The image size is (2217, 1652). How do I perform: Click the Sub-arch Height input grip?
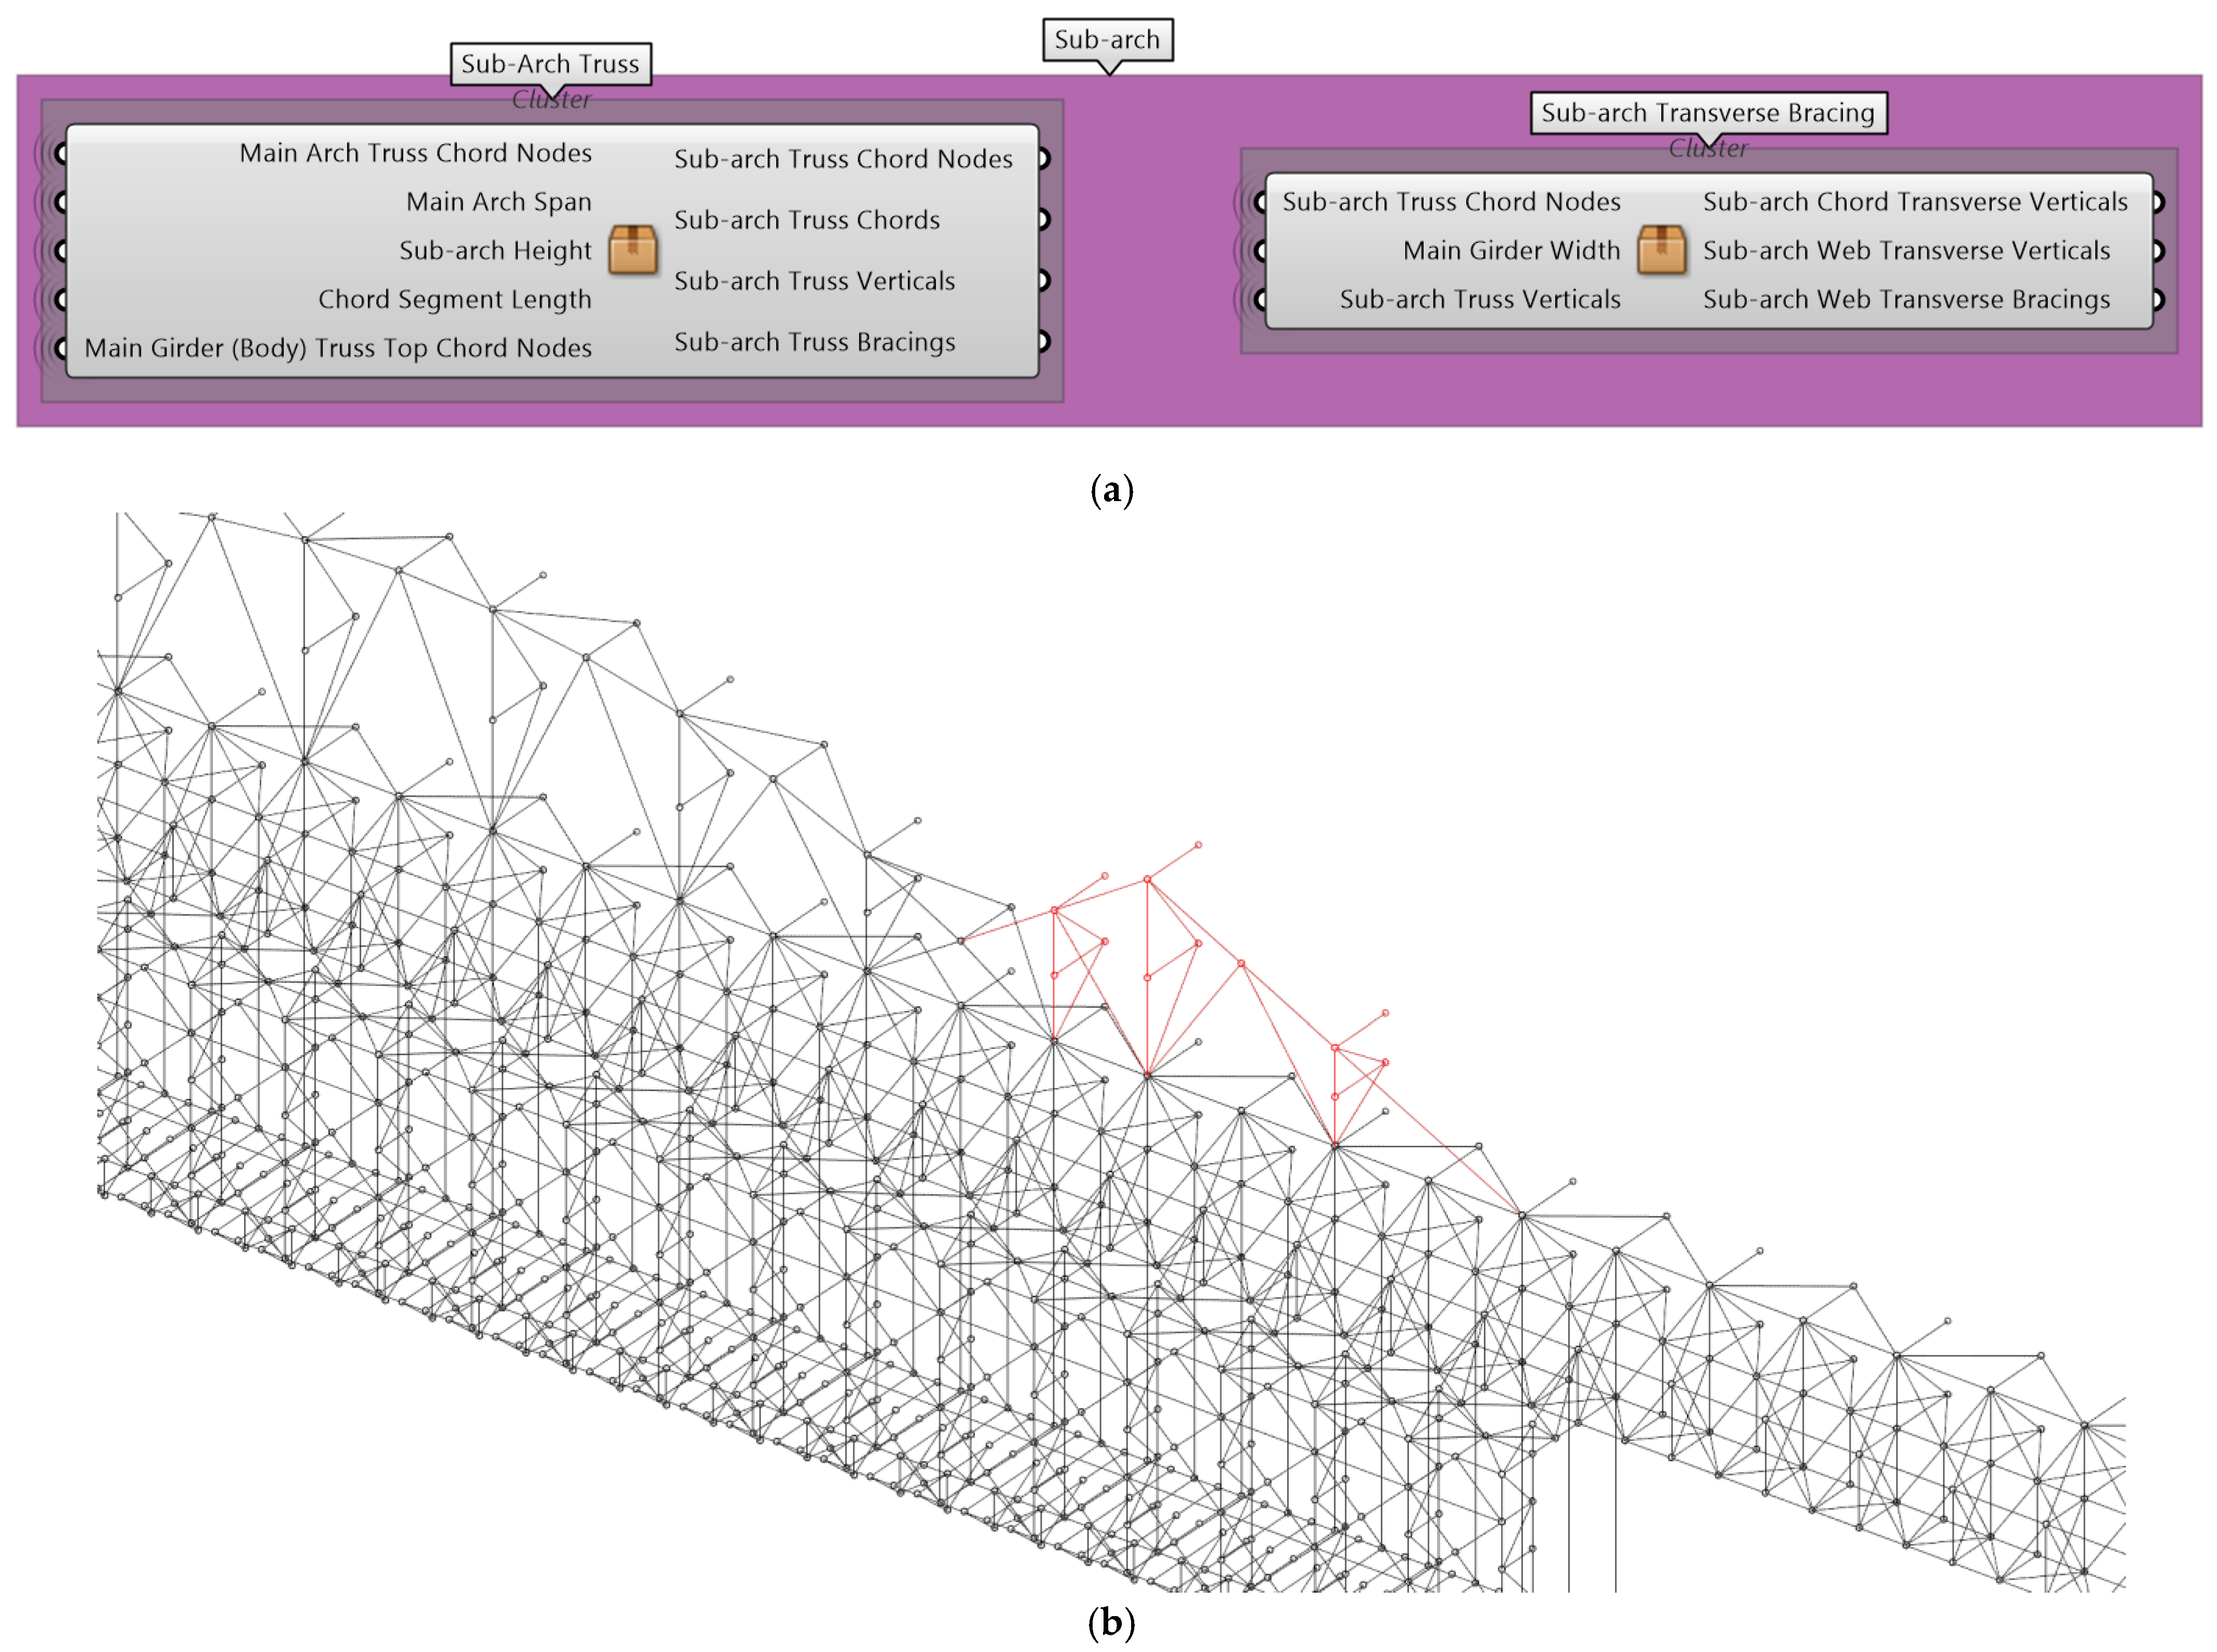point(61,250)
